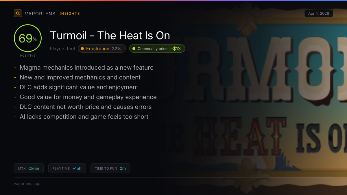Click the Turmoil - The Heat Is On title

[110, 36]
